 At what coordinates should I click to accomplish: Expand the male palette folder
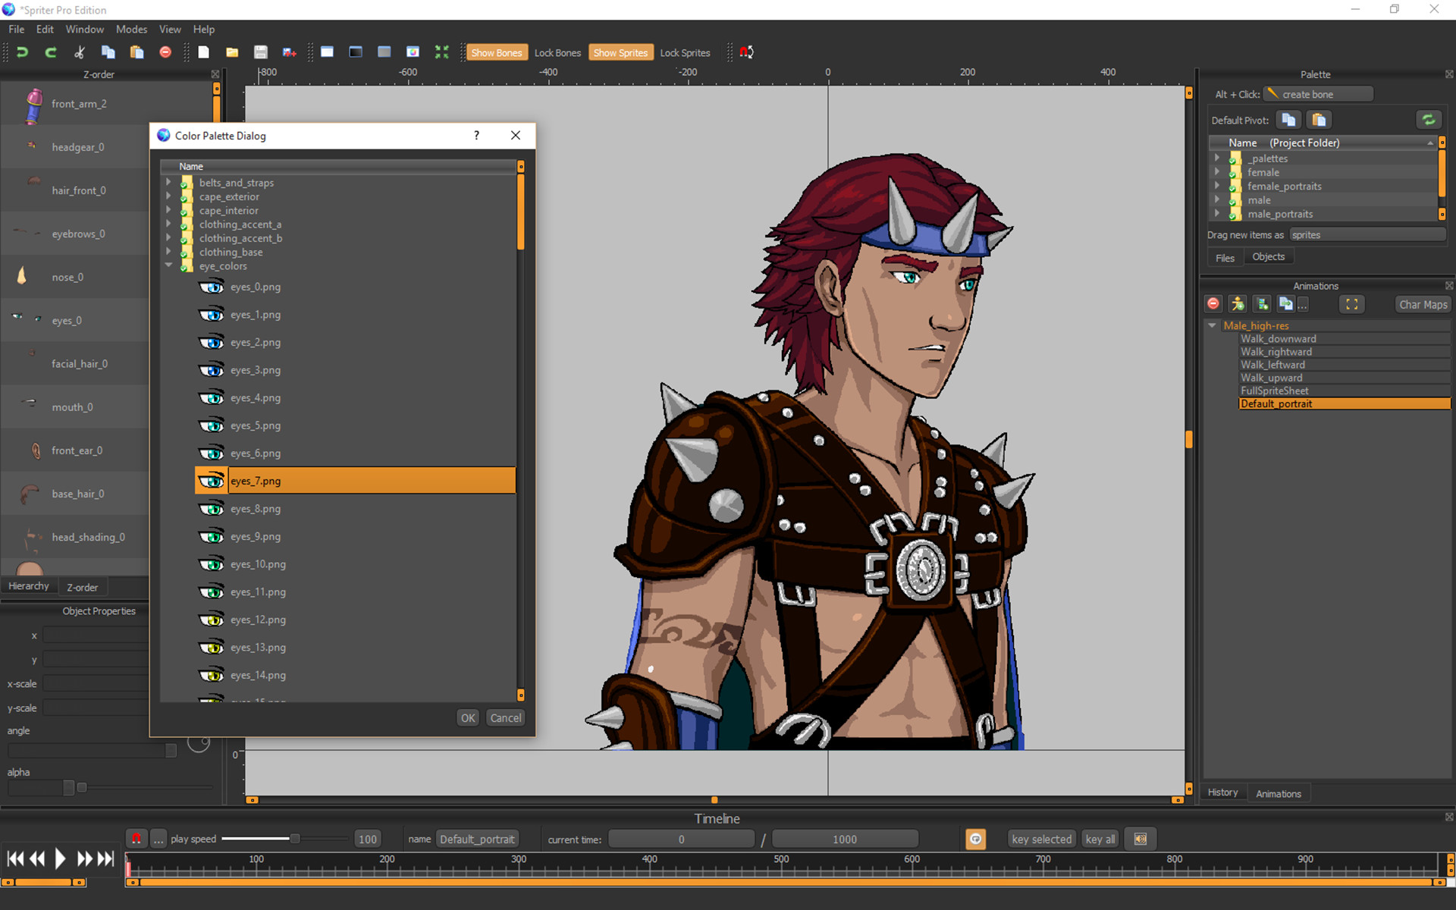(1218, 200)
